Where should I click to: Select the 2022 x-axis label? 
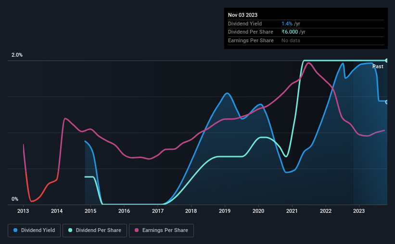click(x=326, y=211)
